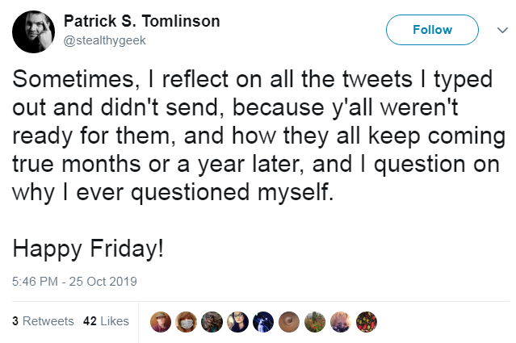This screenshot has height=343, width=516.
Task: View the 42 Likes list
Action: 106,321
